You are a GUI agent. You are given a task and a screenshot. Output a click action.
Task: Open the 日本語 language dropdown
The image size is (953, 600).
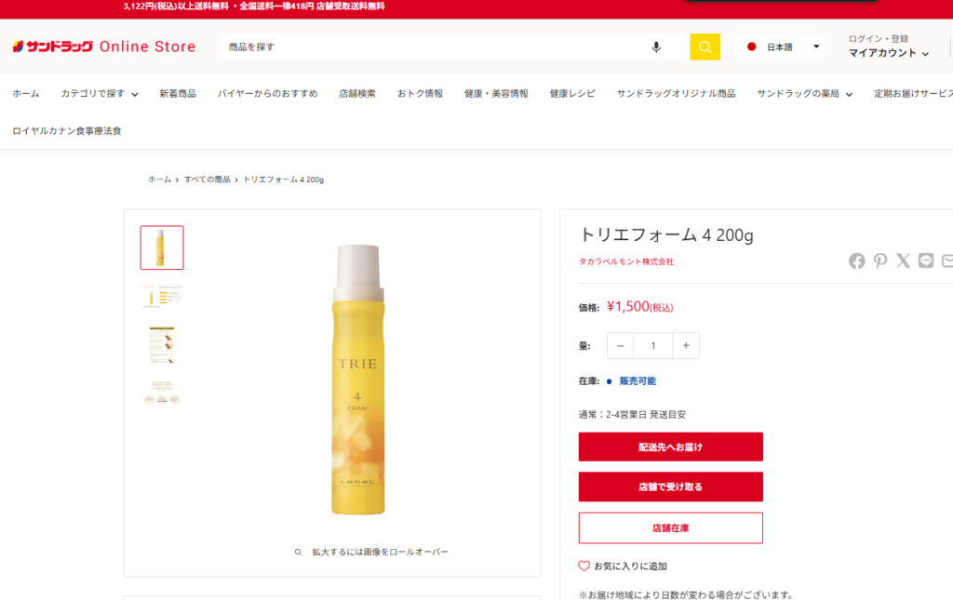[782, 47]
